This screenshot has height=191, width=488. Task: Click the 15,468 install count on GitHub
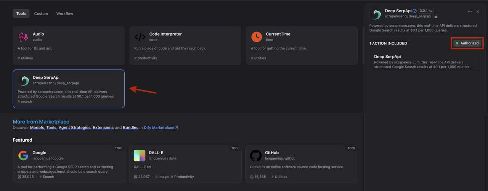[258, 177]
